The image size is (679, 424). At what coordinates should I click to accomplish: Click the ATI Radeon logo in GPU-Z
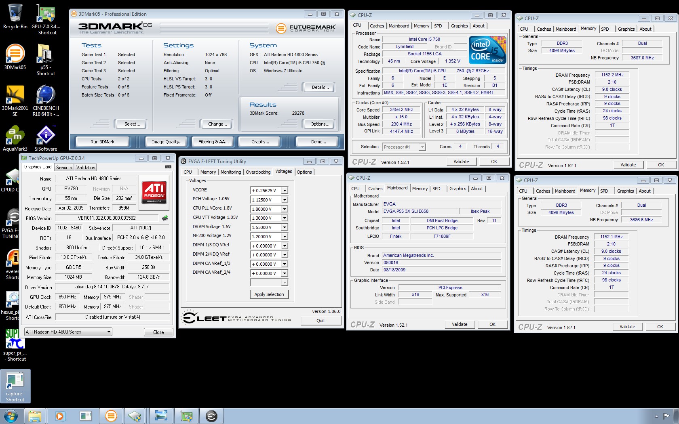tap(154, 192)
